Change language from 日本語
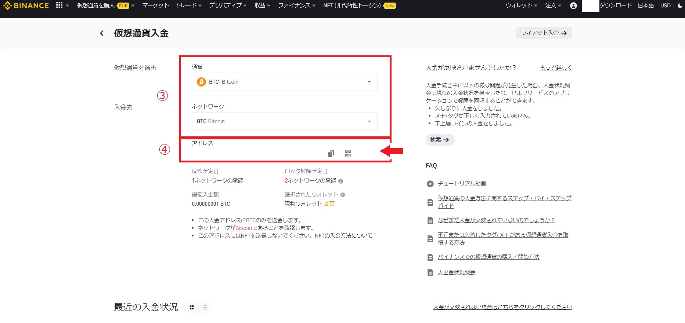Viewport: 685px width, 323px height. (x=646, y=5)
